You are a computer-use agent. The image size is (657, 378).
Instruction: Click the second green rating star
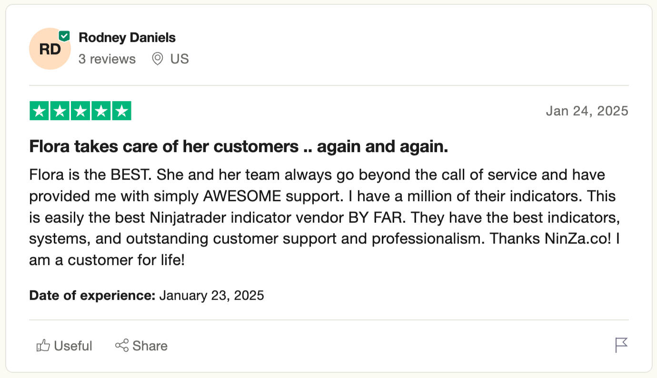60,111
